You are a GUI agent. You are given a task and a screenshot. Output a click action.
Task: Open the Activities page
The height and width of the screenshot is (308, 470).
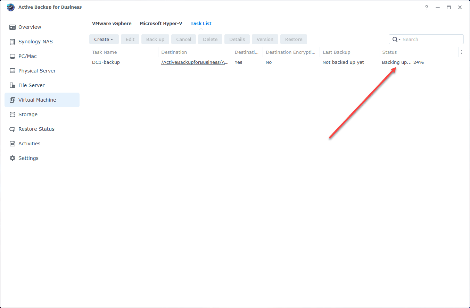pyautogui.click(x=42, y=144)
